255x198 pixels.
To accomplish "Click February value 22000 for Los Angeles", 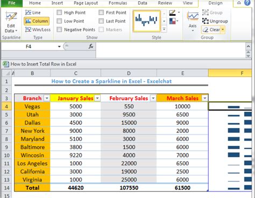I will pos(129,164).
